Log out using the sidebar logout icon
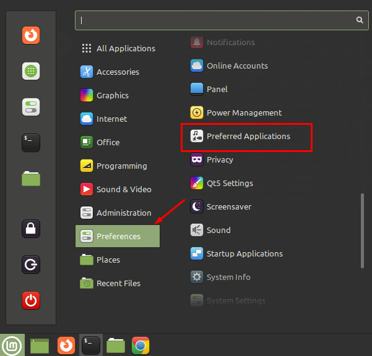Image resolution: width=372 pixels, height=356 pixels. click(31, 265)
